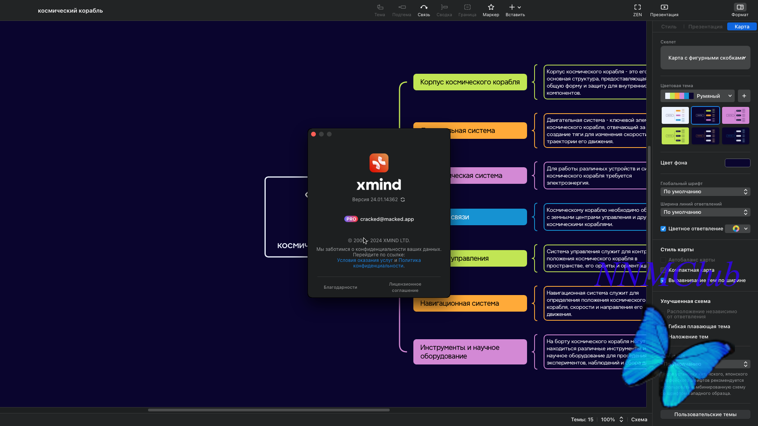
Task: Choose the light white theme thumbnail
Action: coord(675,115)
